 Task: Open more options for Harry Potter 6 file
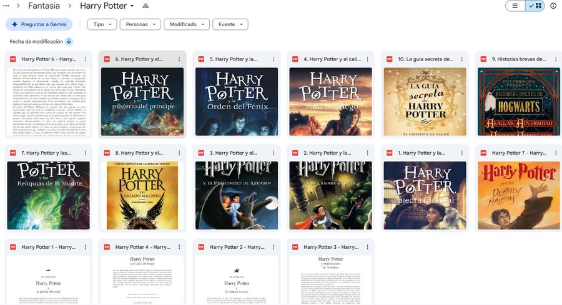point(86,59)
